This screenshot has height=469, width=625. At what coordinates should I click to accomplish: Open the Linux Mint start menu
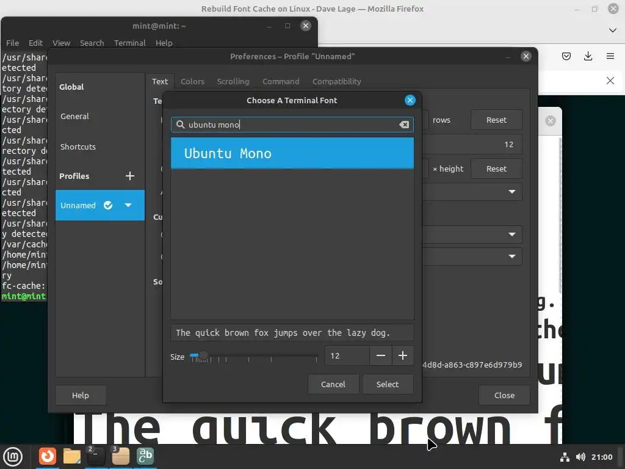point(13,456)
